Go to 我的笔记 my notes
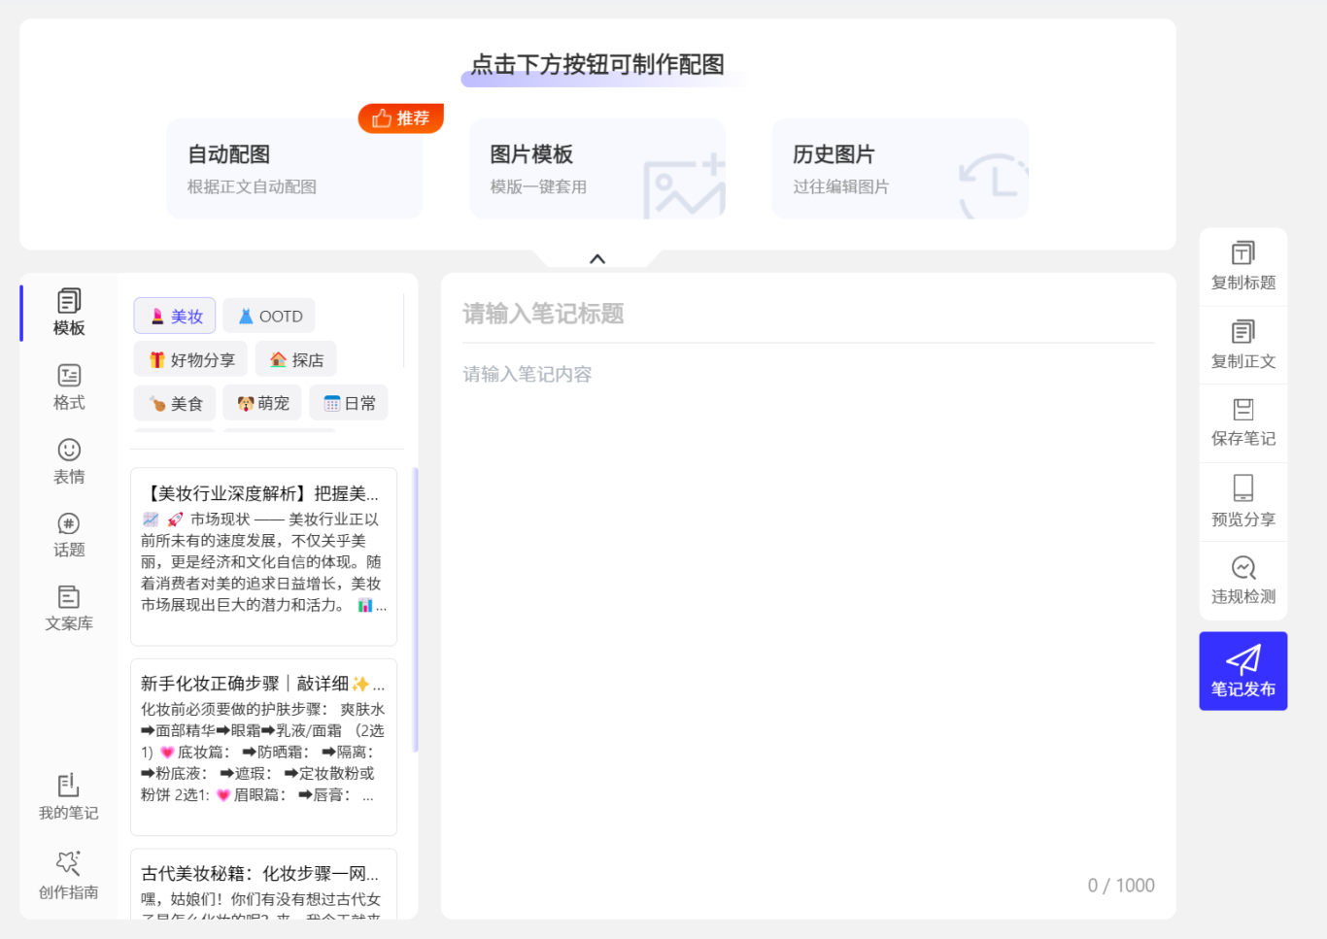The height and width of the screenshot is (939, 1327). pos(68,797)
